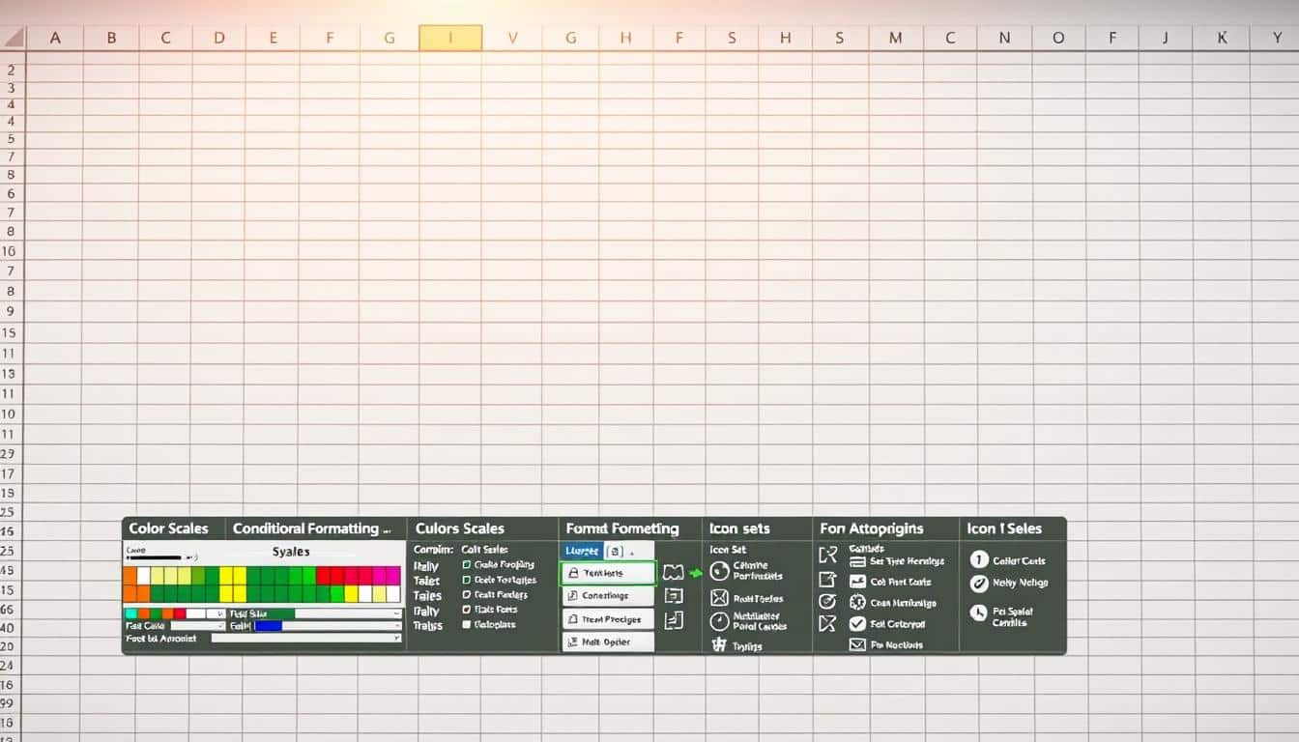Click the green arrow icon pointing at Icon Set list

pos(696,572)
